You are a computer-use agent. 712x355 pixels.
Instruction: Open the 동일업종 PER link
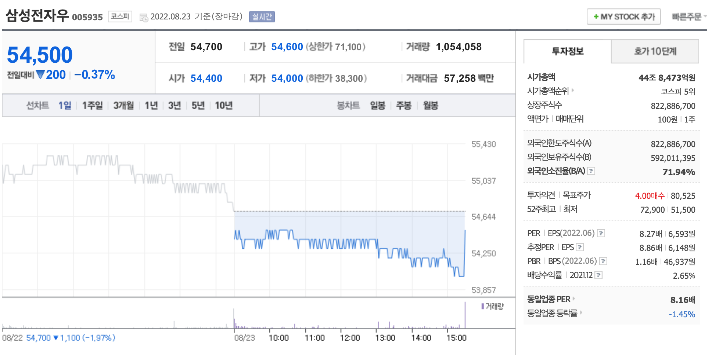tap(549, 299)
